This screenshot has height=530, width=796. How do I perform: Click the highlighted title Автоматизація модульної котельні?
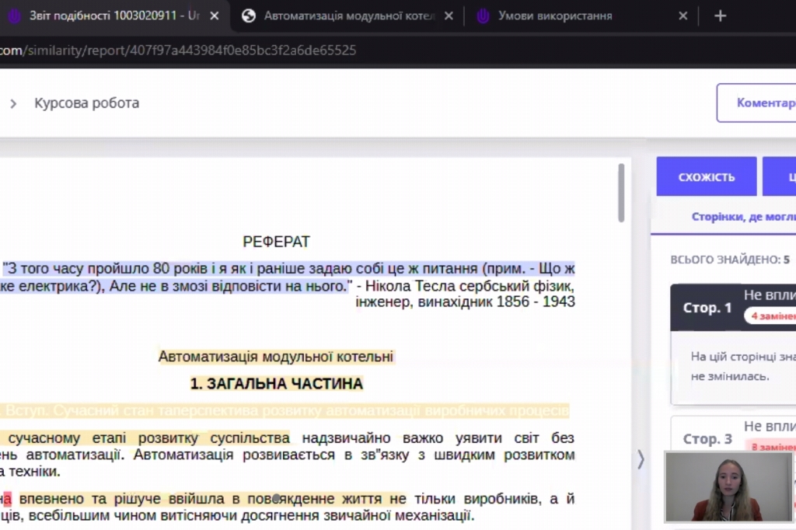click(x=276, y=357)
